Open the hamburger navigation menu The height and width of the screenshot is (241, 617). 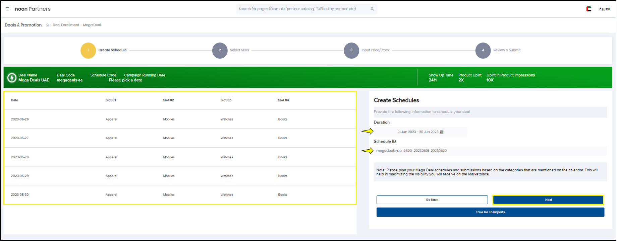pyautogui.click(x=7, y=9)
